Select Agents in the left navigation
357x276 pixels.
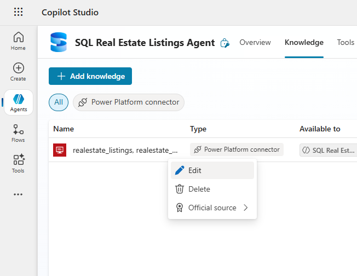(x=18, y=102)
